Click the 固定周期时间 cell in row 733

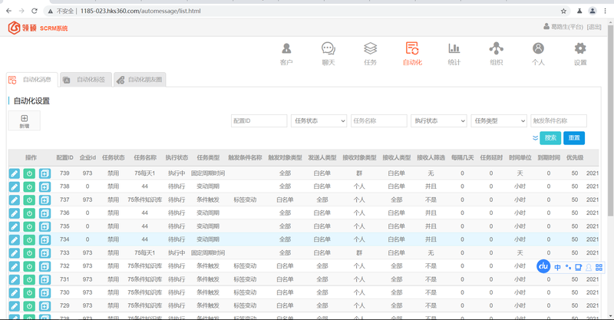[208, 253]
